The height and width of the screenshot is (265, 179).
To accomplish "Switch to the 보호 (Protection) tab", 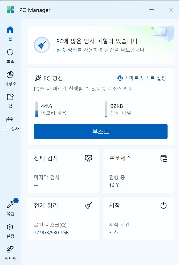I will [x=10, y=52].
